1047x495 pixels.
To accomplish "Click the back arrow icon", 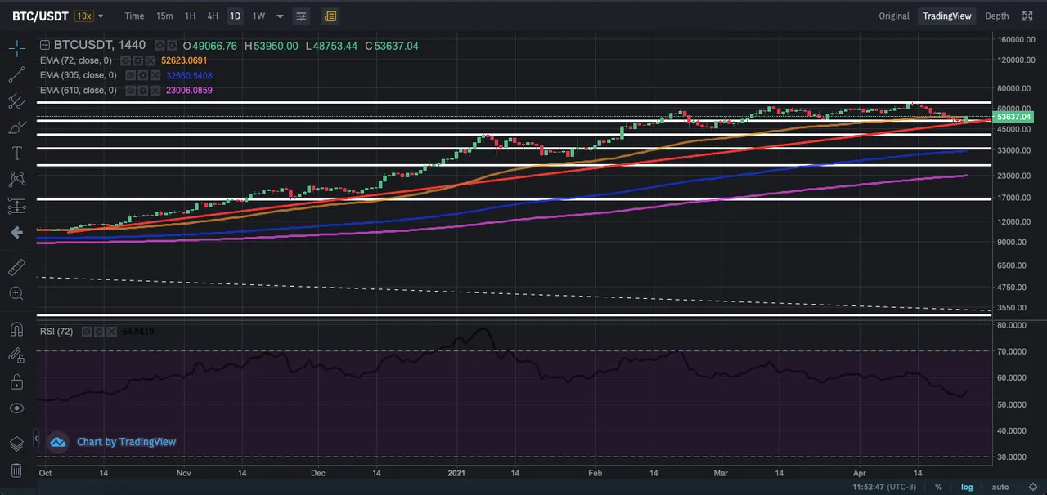I will click(16, 233).
